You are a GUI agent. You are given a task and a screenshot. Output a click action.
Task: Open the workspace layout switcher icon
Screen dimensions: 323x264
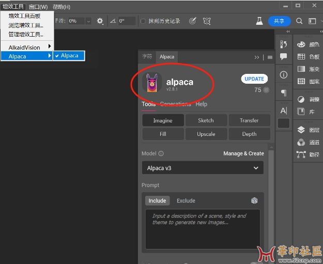pos(312,21)
